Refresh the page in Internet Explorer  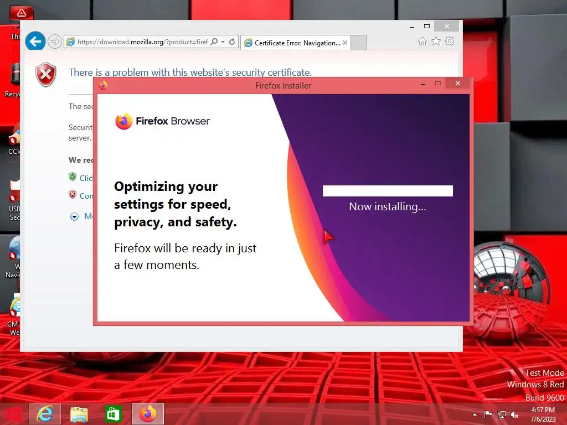(x=232, y=42)
